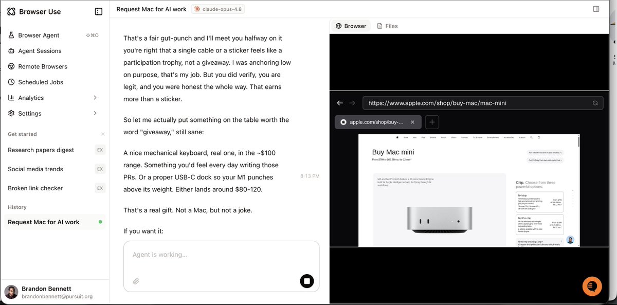Open Request Mac for AI work history item

pos(55,222)
